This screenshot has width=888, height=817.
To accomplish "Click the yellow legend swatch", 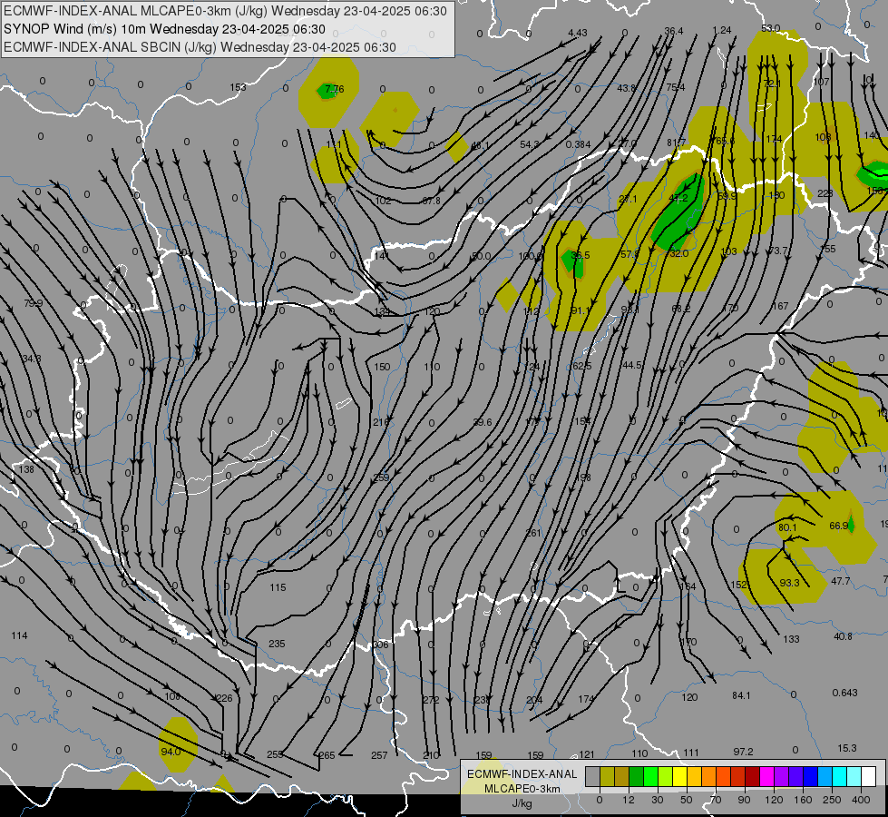I will point(679,777).
